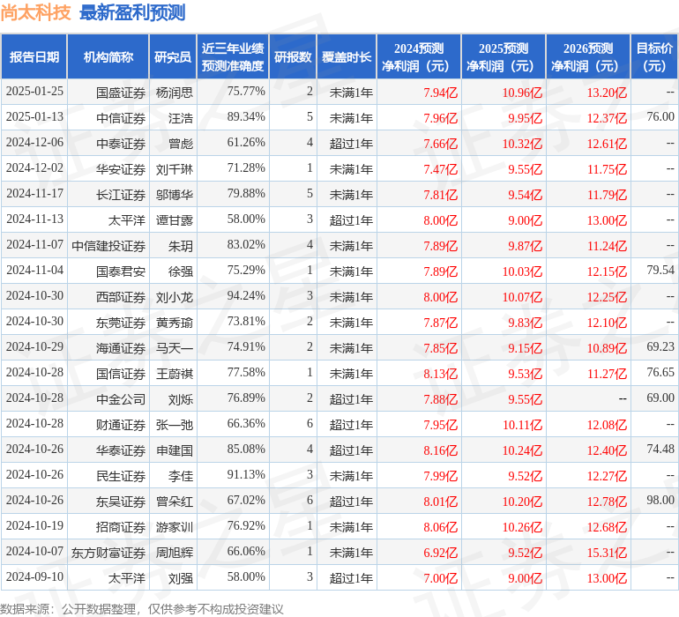
Task: Click the 研报数 column header
Action: (293, 57)
